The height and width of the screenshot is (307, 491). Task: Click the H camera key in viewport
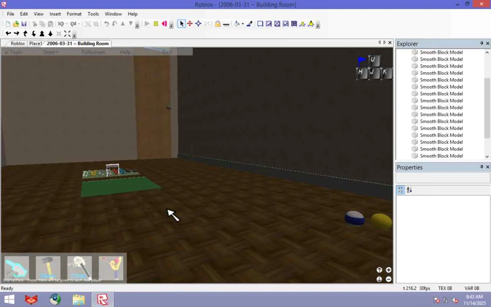tap(362, 73)
